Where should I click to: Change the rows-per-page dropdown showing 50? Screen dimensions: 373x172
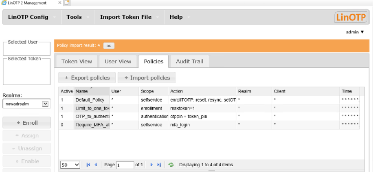coord(70,165)
